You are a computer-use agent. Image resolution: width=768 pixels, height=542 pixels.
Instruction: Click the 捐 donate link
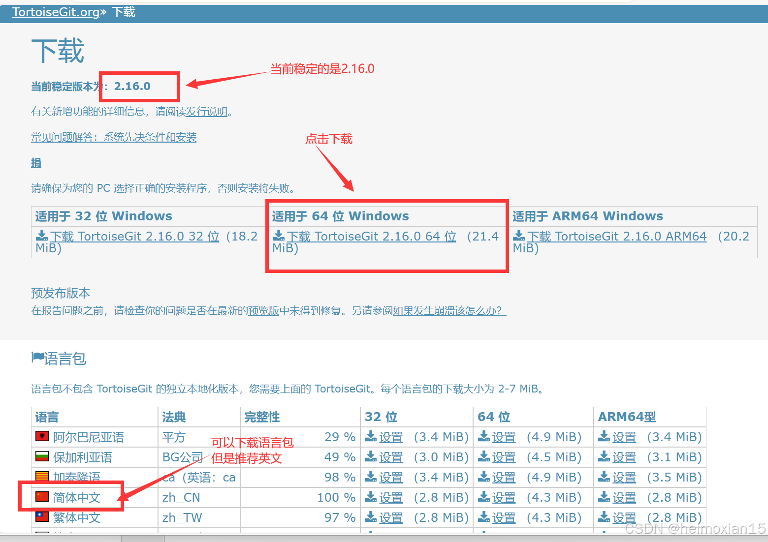[36, 163]
